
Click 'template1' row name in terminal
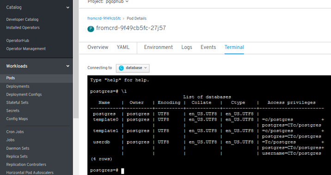tap(106, 131)
